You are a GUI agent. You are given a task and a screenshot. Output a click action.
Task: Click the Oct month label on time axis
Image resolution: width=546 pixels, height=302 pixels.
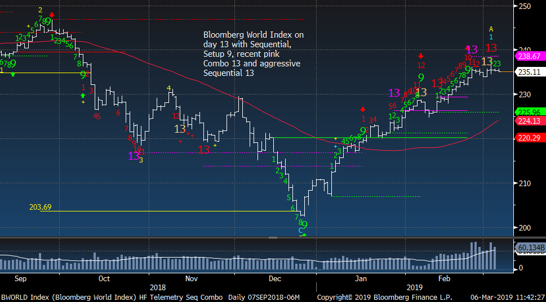tap(104, 279)
